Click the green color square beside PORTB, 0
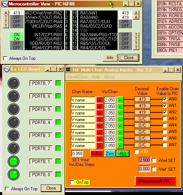The width and height of the screenshot is (183, 195). tap(58, 174)
